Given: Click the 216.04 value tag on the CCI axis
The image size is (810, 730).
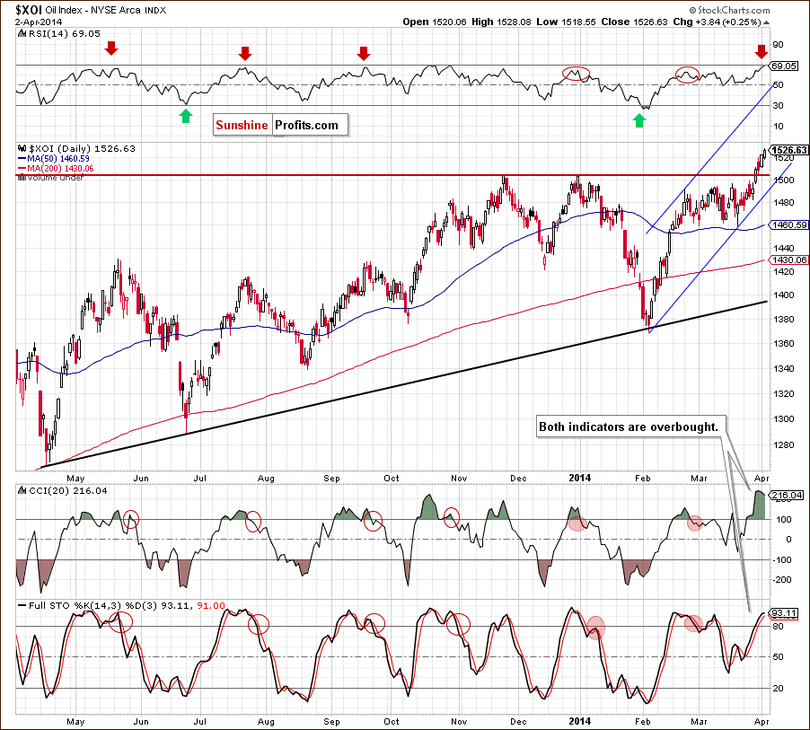Looking at the screenshot, I should point(787,496).
